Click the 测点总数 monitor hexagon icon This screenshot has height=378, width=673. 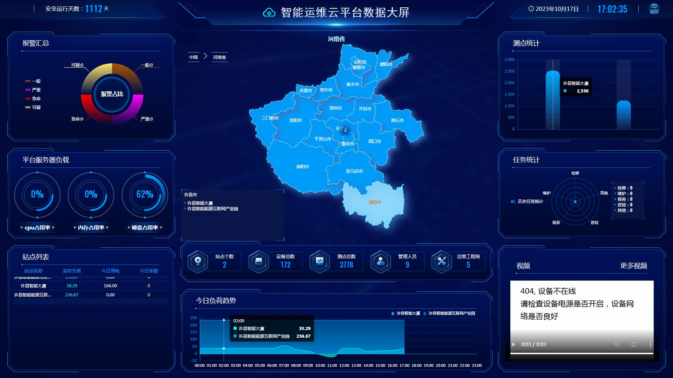point(320,261)
